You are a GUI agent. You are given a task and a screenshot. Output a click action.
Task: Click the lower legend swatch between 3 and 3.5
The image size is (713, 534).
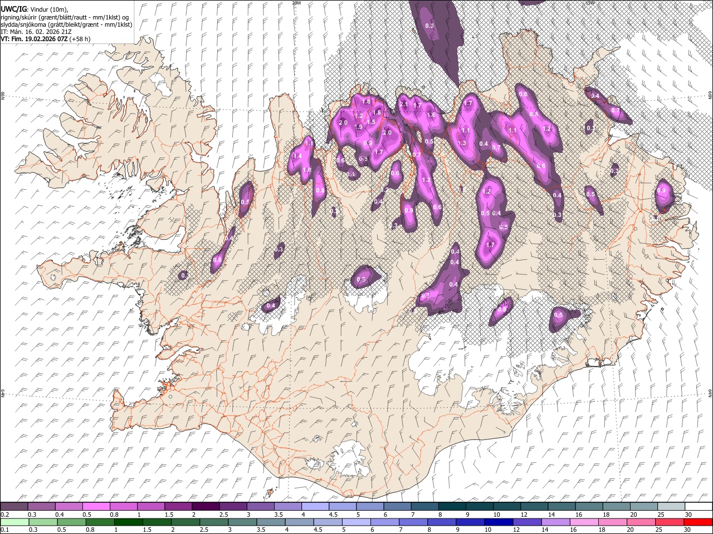pyautogui.click(x=243, y=522)
